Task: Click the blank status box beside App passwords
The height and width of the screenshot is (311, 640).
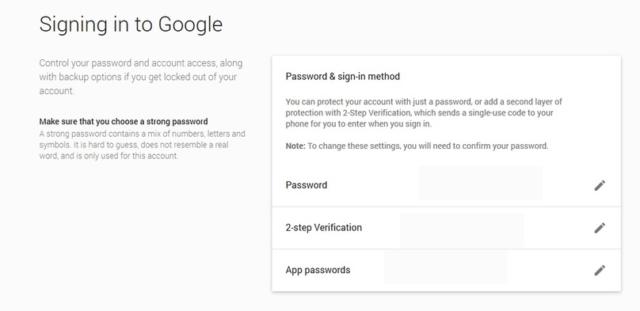Action: click(x=445, y=267)
